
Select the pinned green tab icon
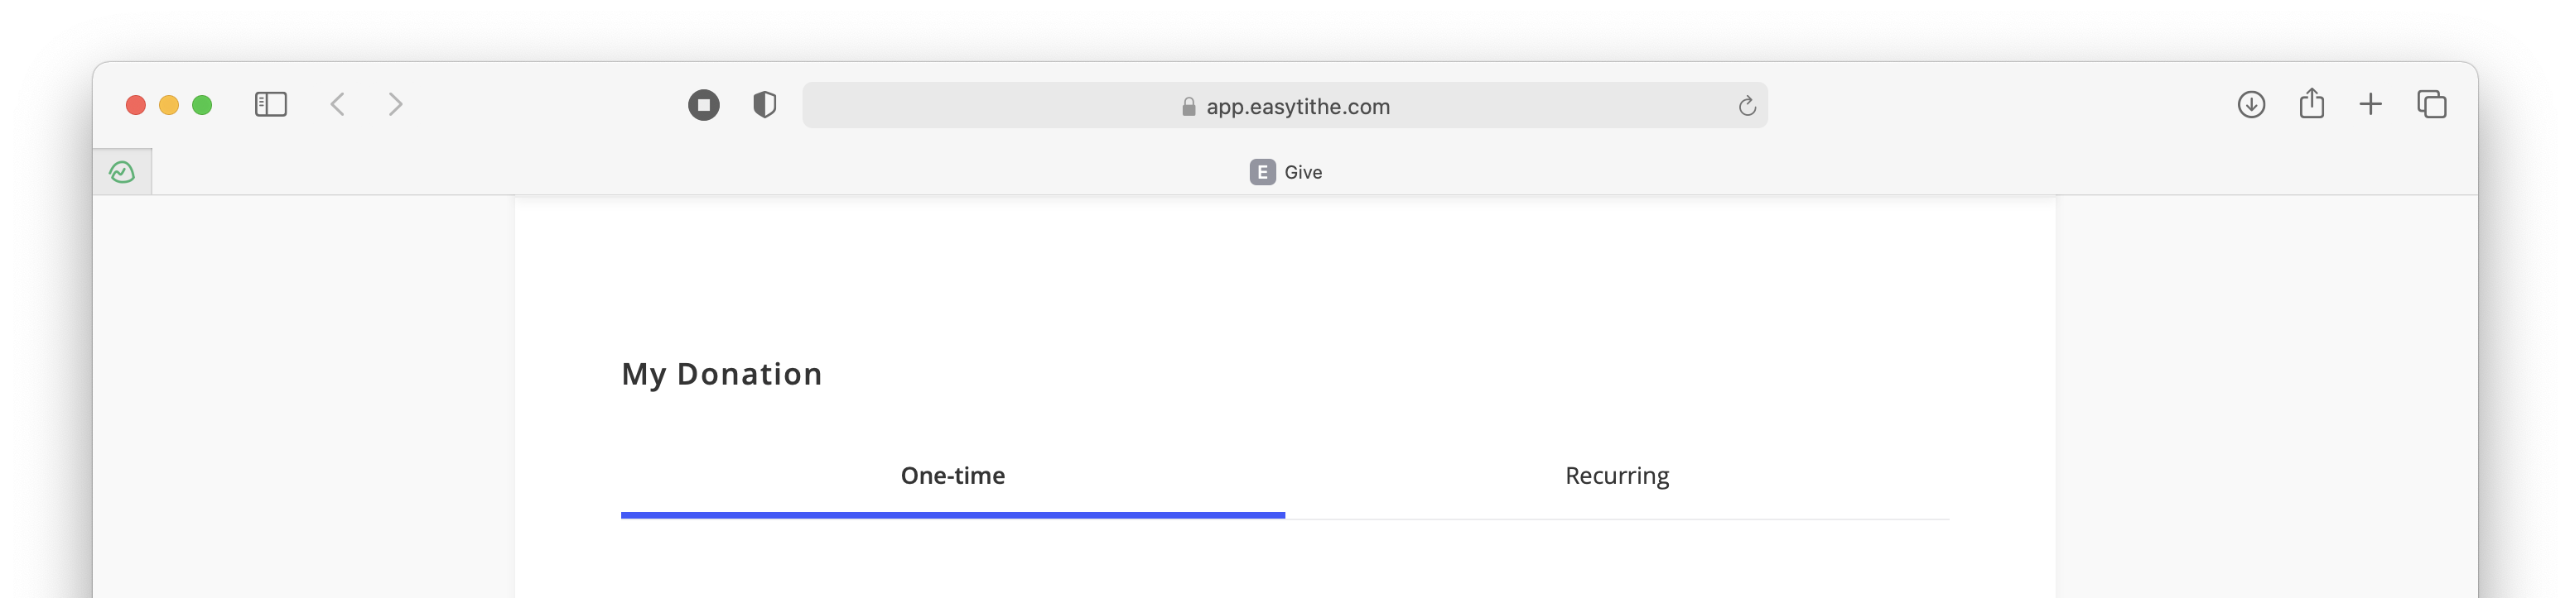pyautogui.click(x=122, y=172)
